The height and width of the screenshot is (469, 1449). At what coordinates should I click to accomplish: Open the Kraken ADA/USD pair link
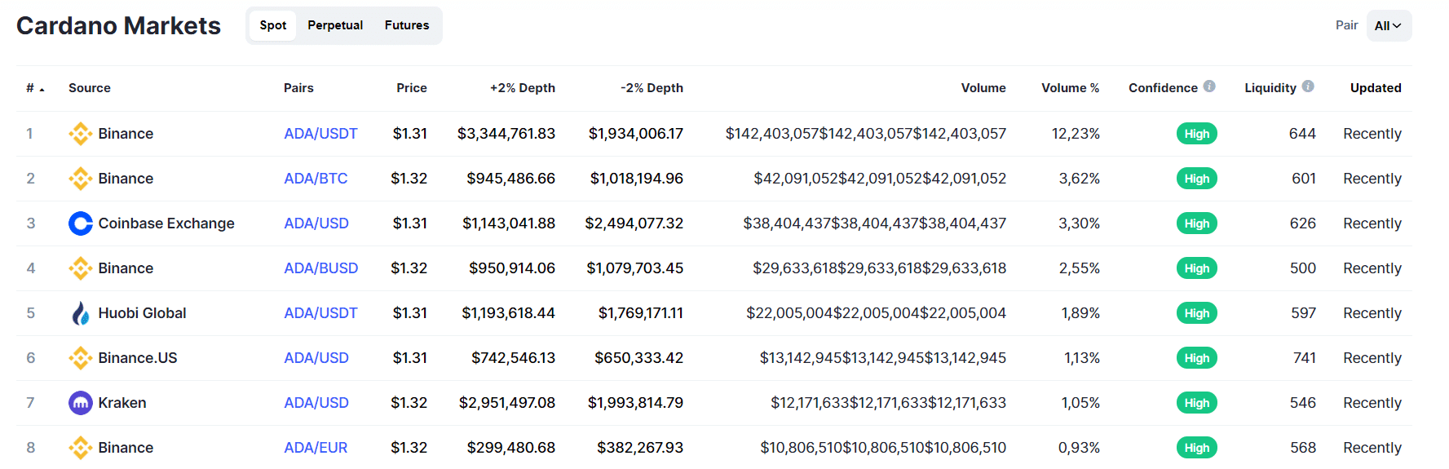(316, 403)
